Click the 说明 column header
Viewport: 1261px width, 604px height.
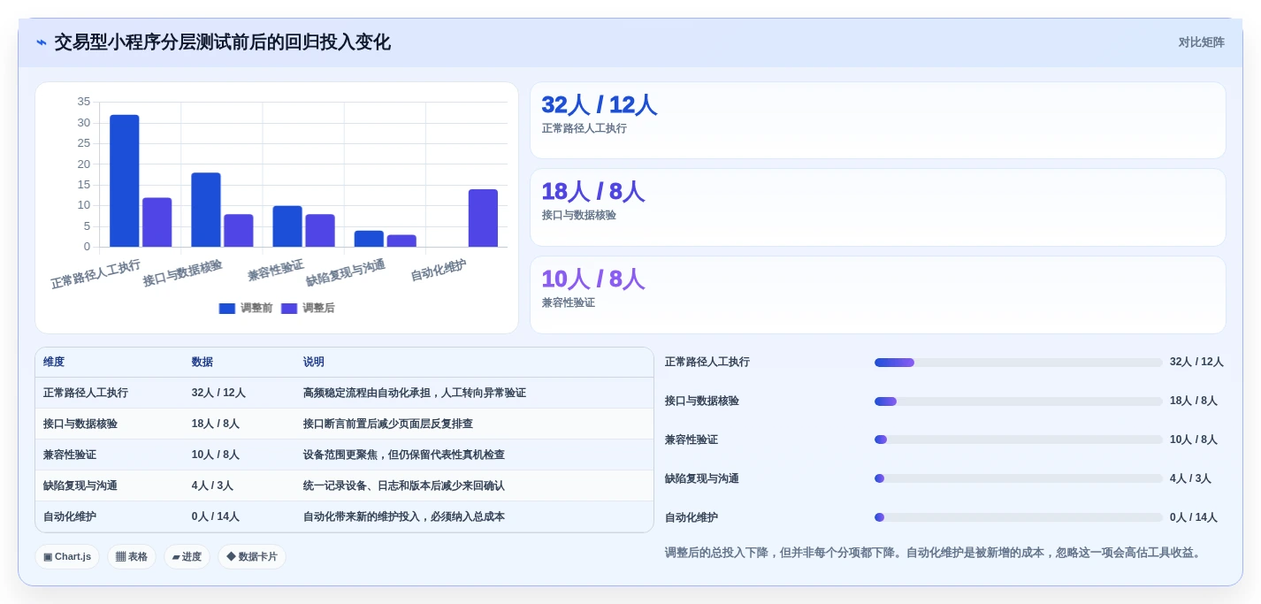point(314,362)
